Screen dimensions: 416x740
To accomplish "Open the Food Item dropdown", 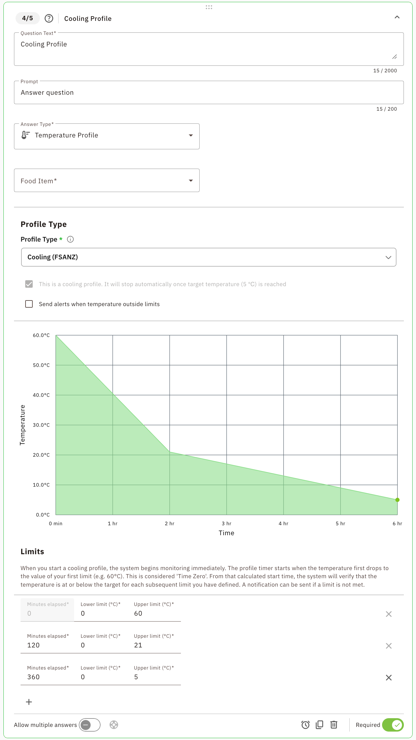I will coord(106,180).
